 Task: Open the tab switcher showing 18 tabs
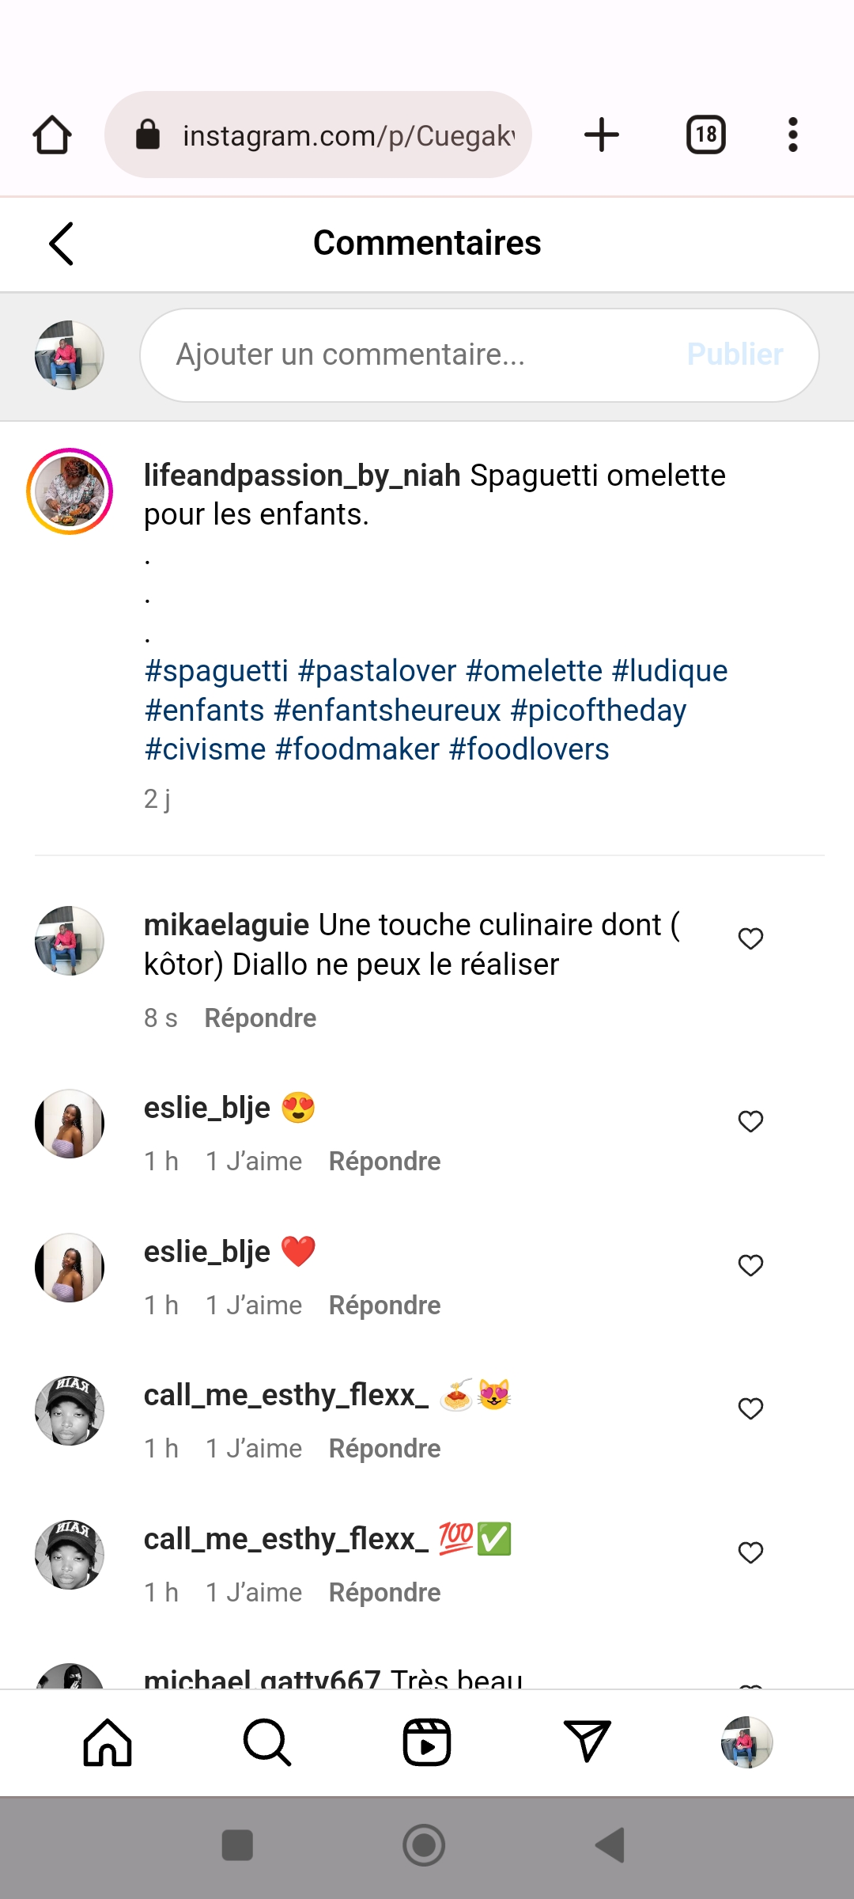coord(706,135)
